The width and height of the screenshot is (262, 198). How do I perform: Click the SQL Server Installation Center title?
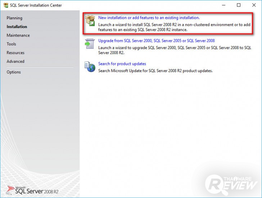(36, 5)
